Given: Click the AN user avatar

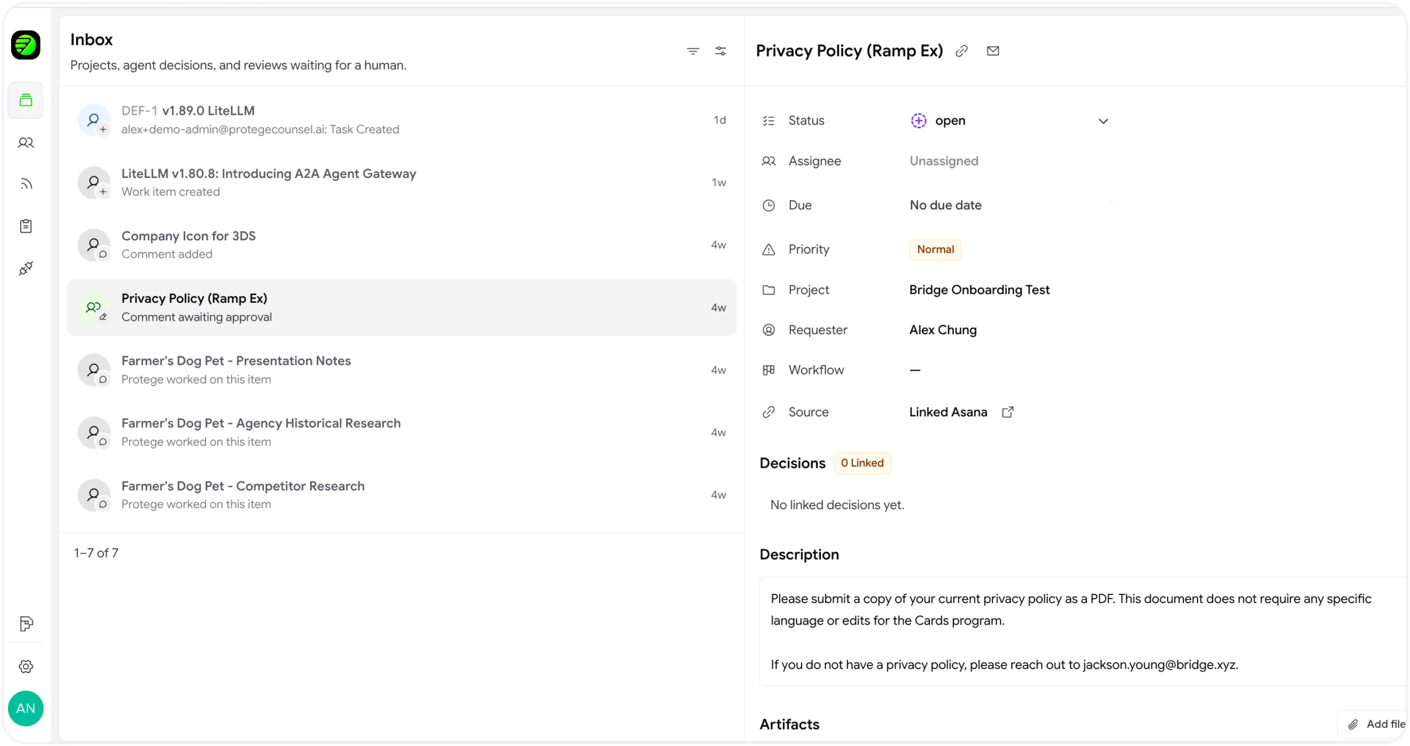Looking at the screenshot, I should click(x=26, y=709).
